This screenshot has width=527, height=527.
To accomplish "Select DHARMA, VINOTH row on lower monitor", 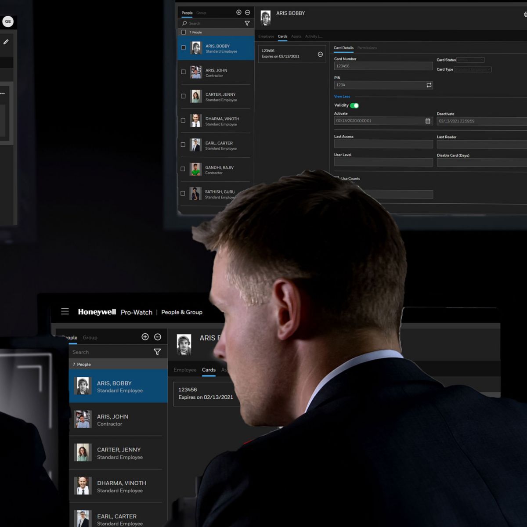I will [x=118, y=486].
